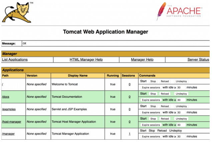Stop the Tomcat Documentation application
The height and width of the screenshot is (142, 212).
[153, 94]
